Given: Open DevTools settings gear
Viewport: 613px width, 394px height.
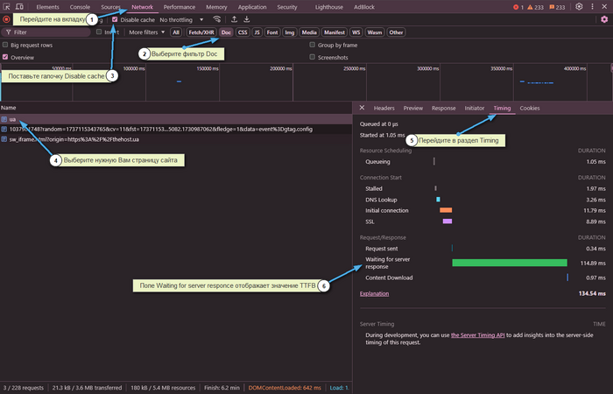Looking at the screenshot, I should click(579, 7).
